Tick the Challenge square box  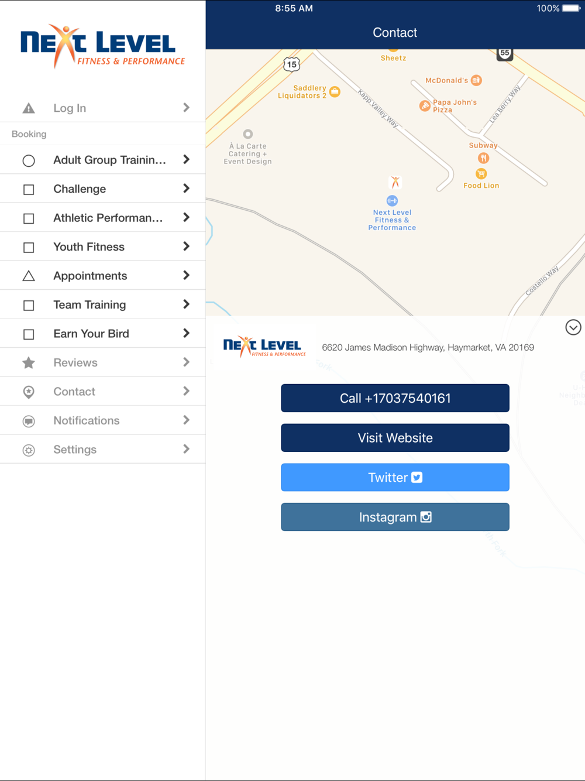pos(28,190)
